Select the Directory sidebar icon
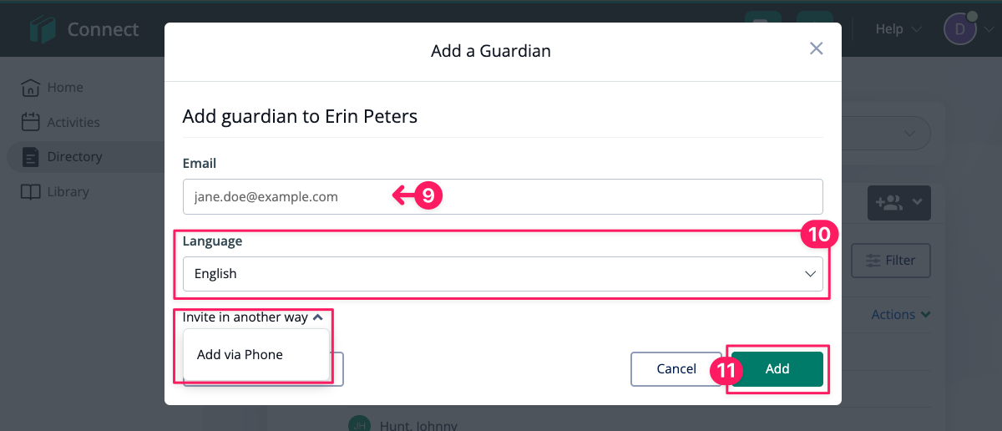Screen dimensions: 1002x431 coord(31,156)
